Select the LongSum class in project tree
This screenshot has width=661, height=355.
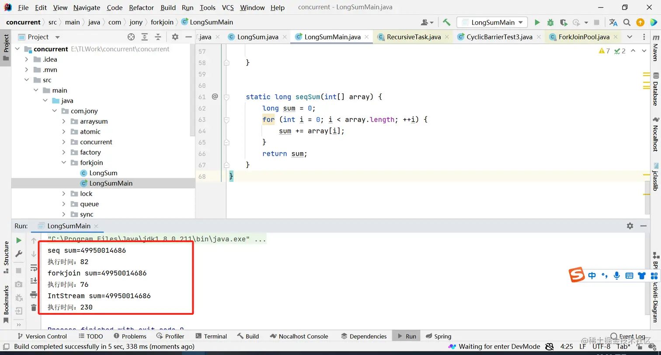pyautogui.click(x=103, y=173)
